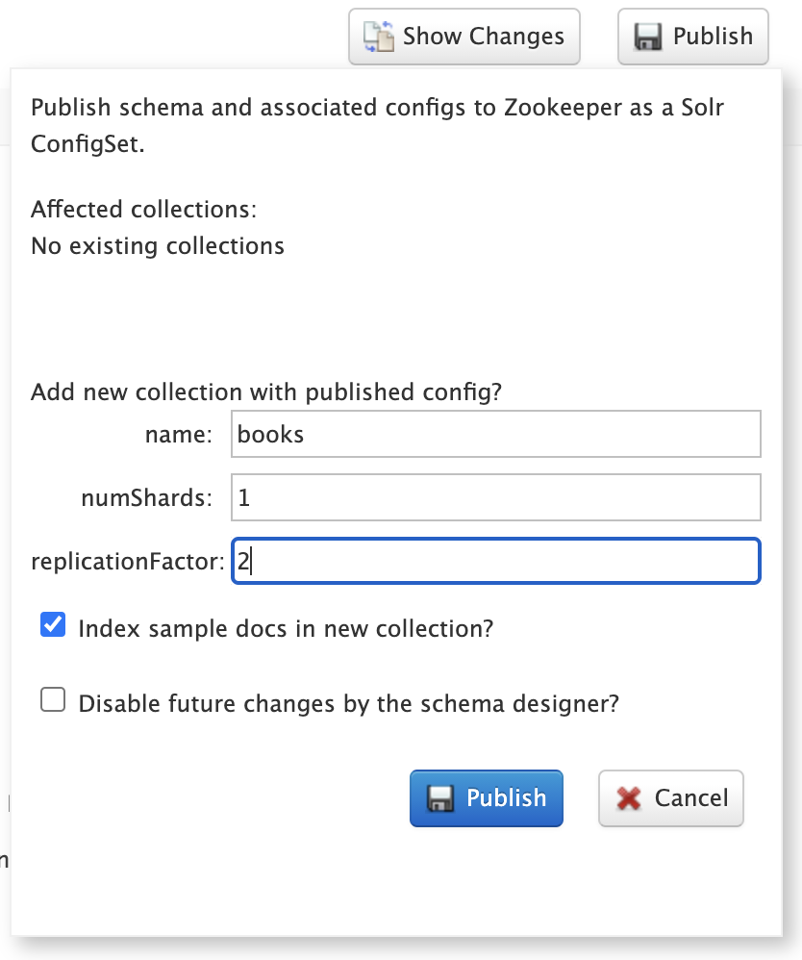Image resolution: width=802 pixels, height=960 pixels.
Task: Confirm with the blue Publish button text
Action: pos(506,798)
